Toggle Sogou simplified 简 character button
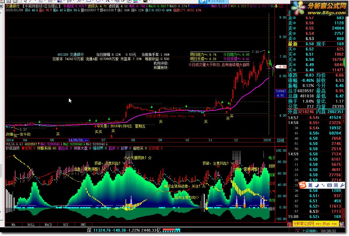This screenshot has width=349, height=236. tap(336, 185)
